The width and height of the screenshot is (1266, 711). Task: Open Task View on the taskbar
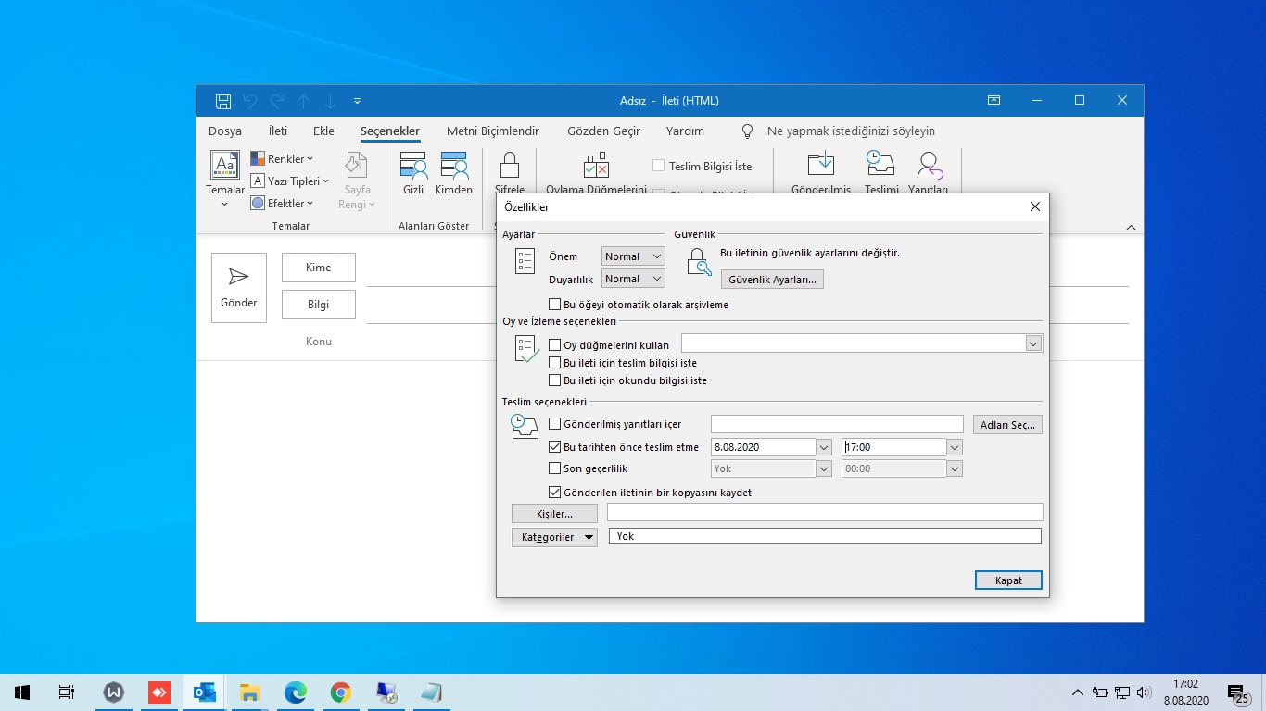[67, 692]
